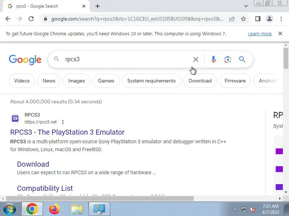This screenshot has width=289, height=216.
Task: Open the Chrome profile avatar menu
Action: point(269,19)
